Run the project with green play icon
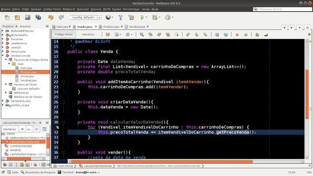The width and height of the screenshot is (313, 176). click(x=142, y=18)
